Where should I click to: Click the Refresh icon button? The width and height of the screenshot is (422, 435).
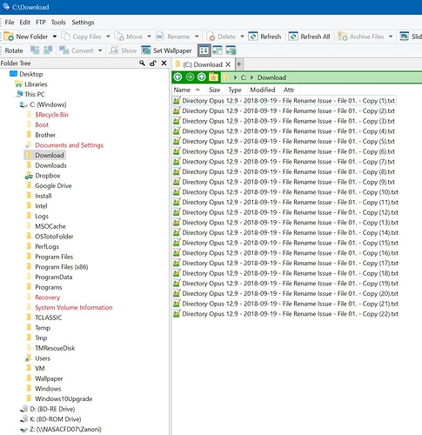click(253, 37)
